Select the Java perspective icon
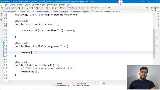The width and height of the screenshot is (160, 90). [x=155, y=8]
